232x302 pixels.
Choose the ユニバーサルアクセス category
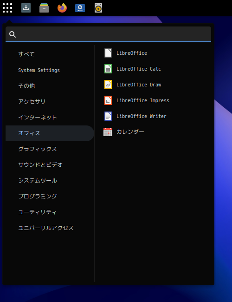click(50, 228)
